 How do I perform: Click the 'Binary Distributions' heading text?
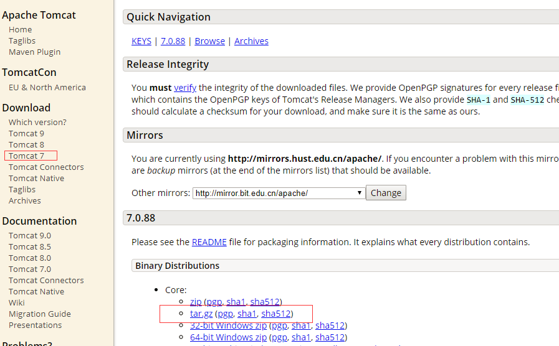177,266
